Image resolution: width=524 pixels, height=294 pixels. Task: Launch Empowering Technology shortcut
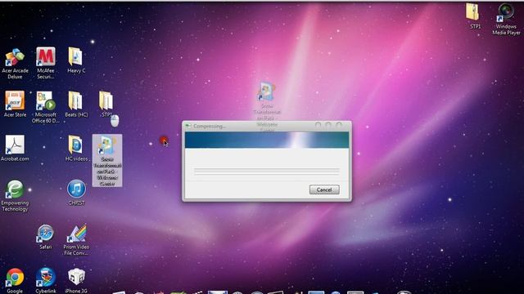click(x=15, y=196)
